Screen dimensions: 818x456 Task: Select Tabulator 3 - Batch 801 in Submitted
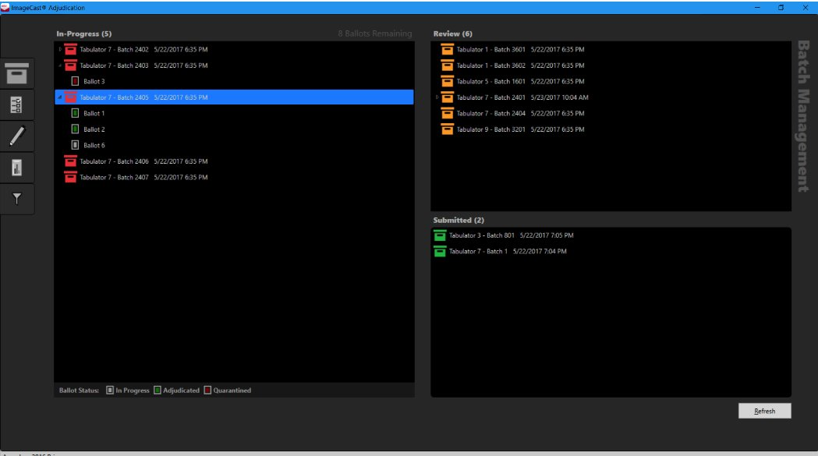pos(512,235)
